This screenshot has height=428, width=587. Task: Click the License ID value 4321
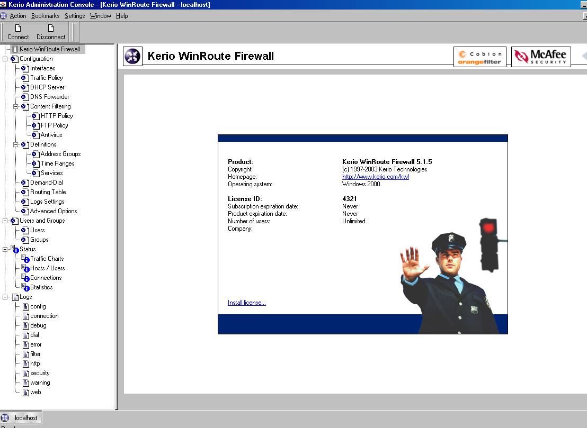click(349, 199)
